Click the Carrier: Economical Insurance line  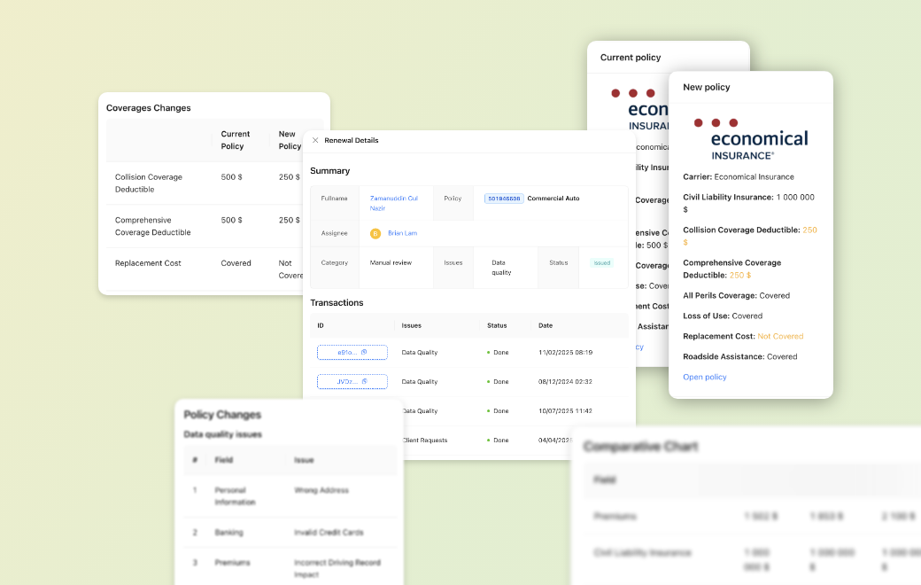[x=739, y=177]
